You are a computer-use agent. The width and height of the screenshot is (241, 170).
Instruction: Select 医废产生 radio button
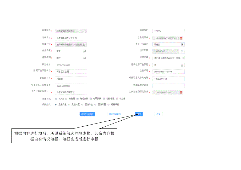82,105
